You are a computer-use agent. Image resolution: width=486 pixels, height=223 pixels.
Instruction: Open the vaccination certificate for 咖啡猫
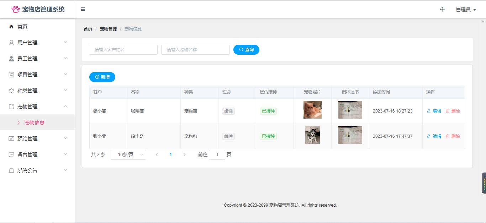[x=350, y=110]
